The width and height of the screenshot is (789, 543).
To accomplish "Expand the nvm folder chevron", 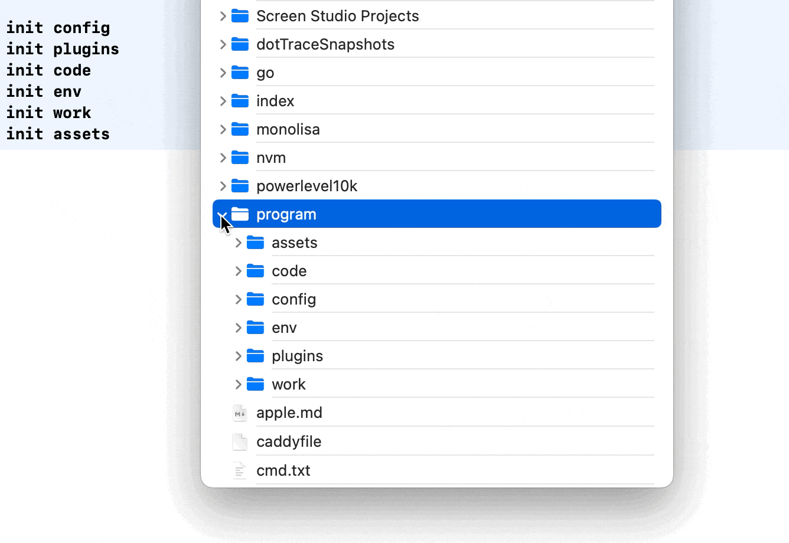I will (x=223, y=158).
